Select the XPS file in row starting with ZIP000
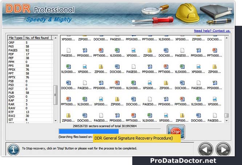 tap(166, 117)
